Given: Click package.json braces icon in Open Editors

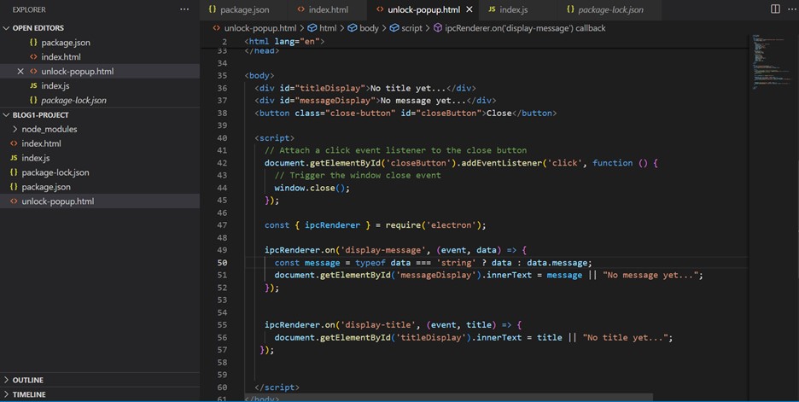Looking at the screenshot, I should (x=33, y=43).
